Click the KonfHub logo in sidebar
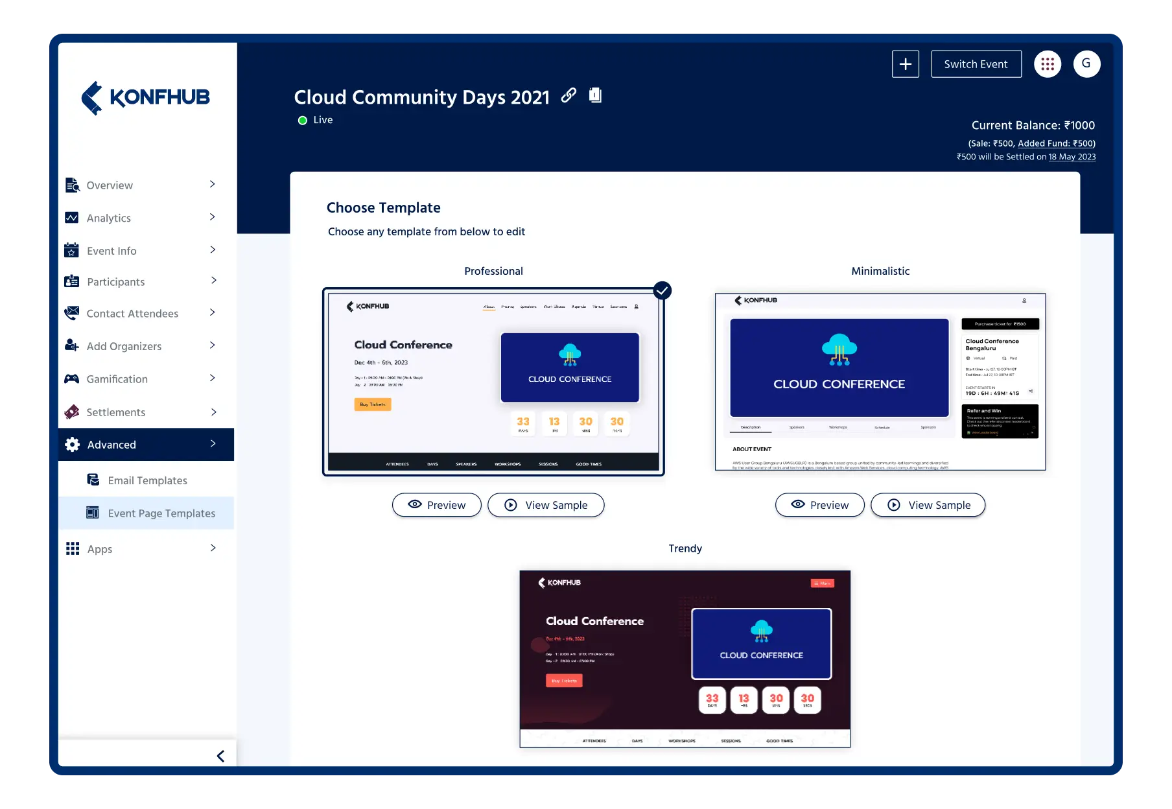 click(145, 98)
